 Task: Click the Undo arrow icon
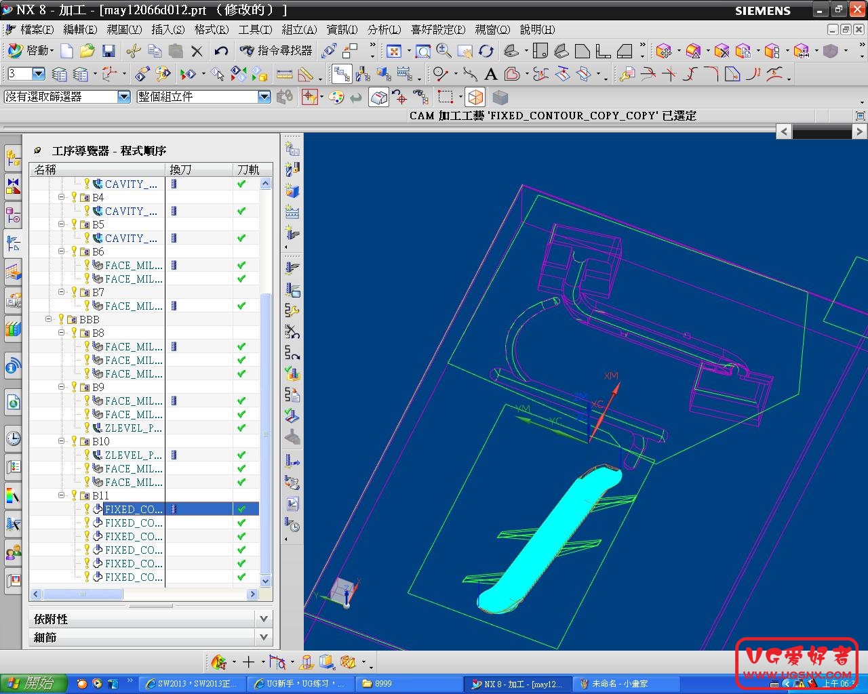(x=221, y=51)
